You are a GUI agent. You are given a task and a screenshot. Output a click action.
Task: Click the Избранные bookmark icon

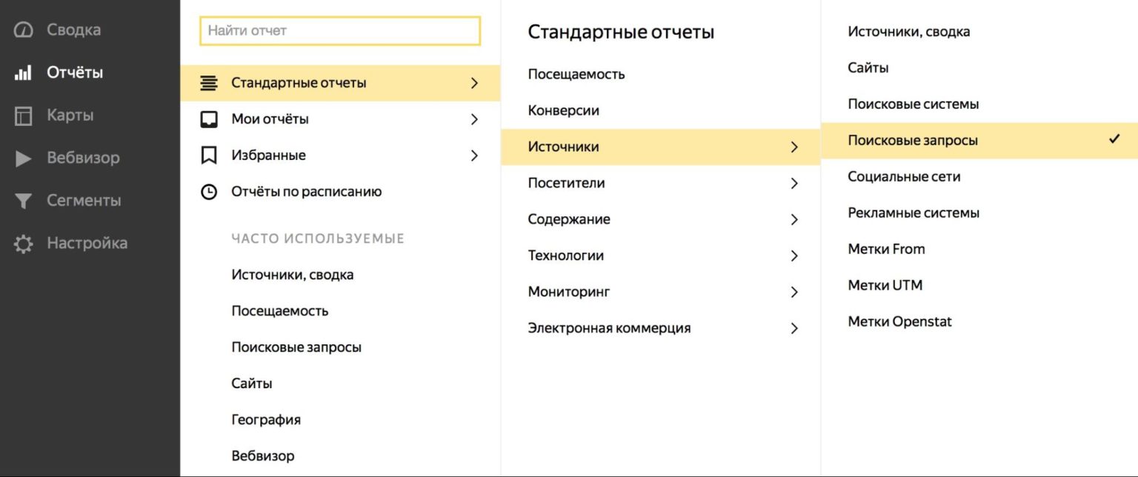click(210, 156)
